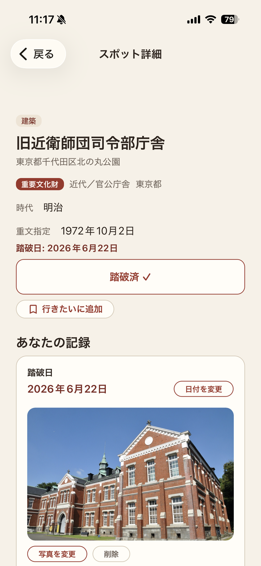Tap the 東京都 prefecture label
The height and width of the screenshot is (566, 261).
point(149,184)
